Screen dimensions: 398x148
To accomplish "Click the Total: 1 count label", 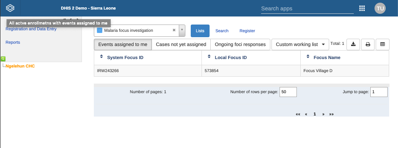I will (x=337, y=43).
